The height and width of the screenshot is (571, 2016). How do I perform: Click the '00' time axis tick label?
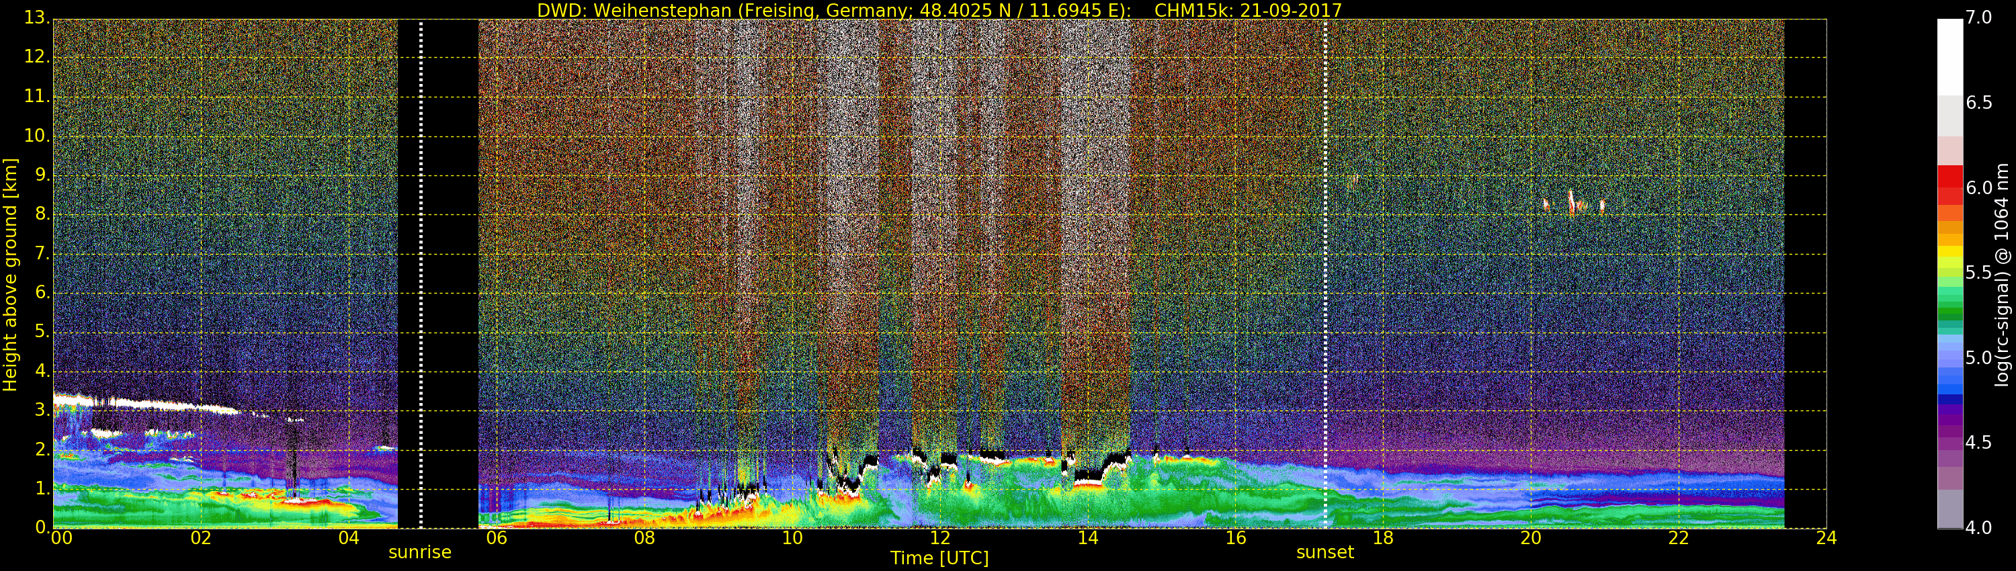coord(60,537)
